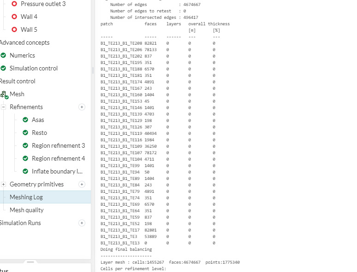Open Mesh quality in the tree
The width and height of the screenshot is (357, 272).
click(27, 210)
